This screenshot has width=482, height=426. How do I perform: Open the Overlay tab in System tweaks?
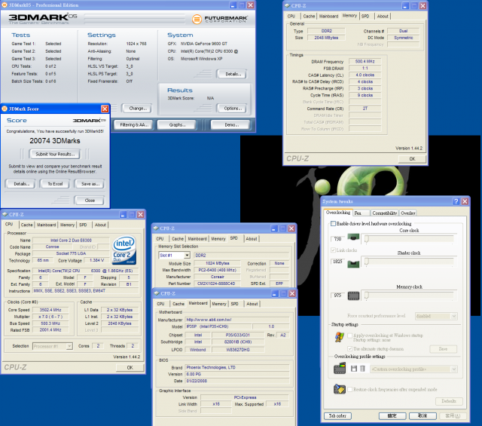click(x=408, y=213)
